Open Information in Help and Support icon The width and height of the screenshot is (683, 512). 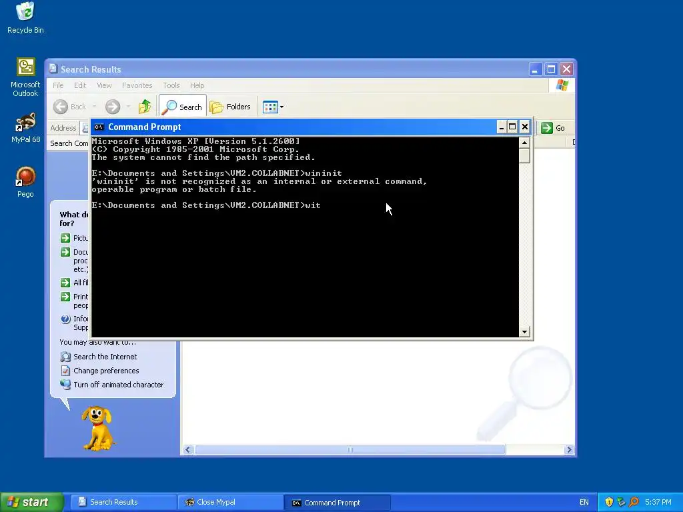[x=65, y=319]
